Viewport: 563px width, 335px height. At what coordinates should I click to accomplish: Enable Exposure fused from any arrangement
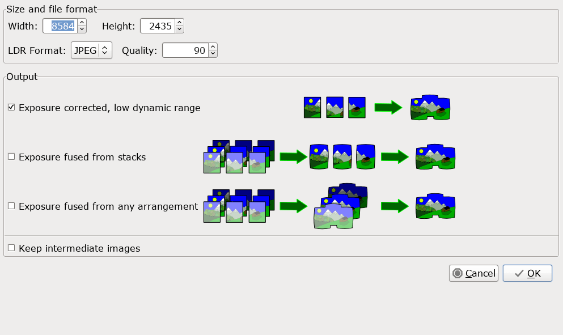11,206
